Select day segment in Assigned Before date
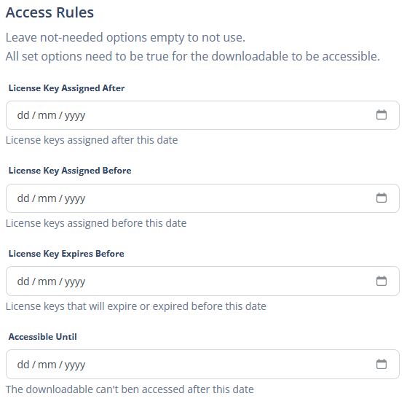The image size is (407, 404). [x=23, y=198]
